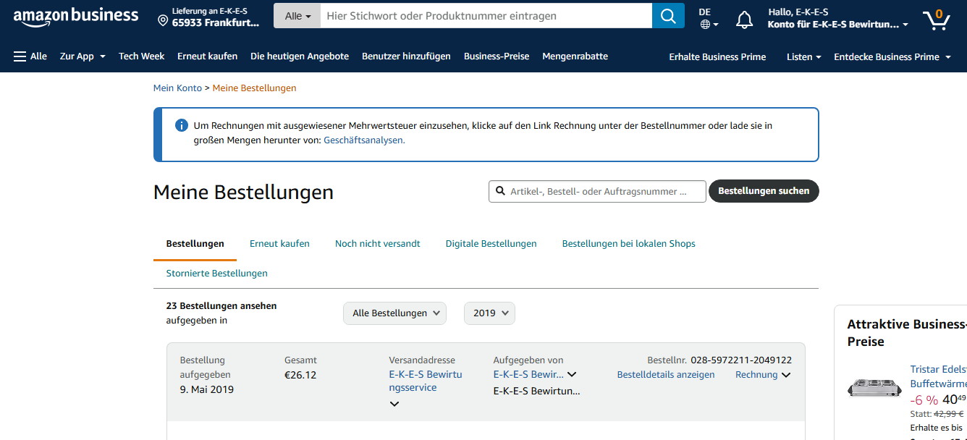Screen dimensions: 967x440
Task: Click the 23 Bestellungen ansehen text
Action: tap(221, 306)
